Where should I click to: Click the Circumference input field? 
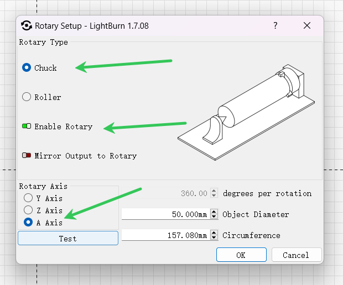(166, 235)
